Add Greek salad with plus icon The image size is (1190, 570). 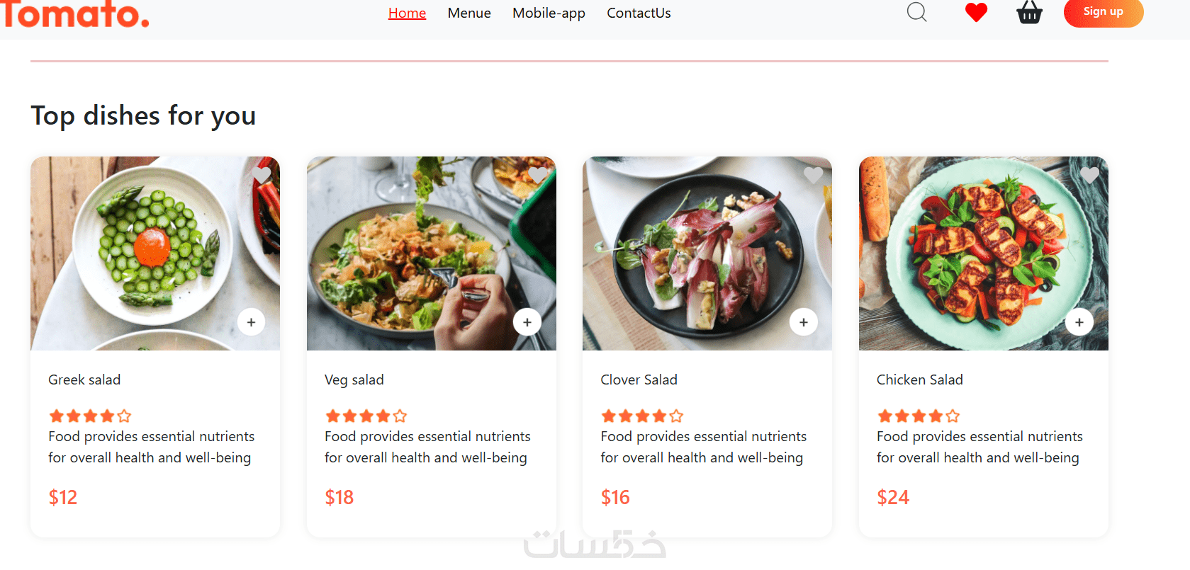251,322
